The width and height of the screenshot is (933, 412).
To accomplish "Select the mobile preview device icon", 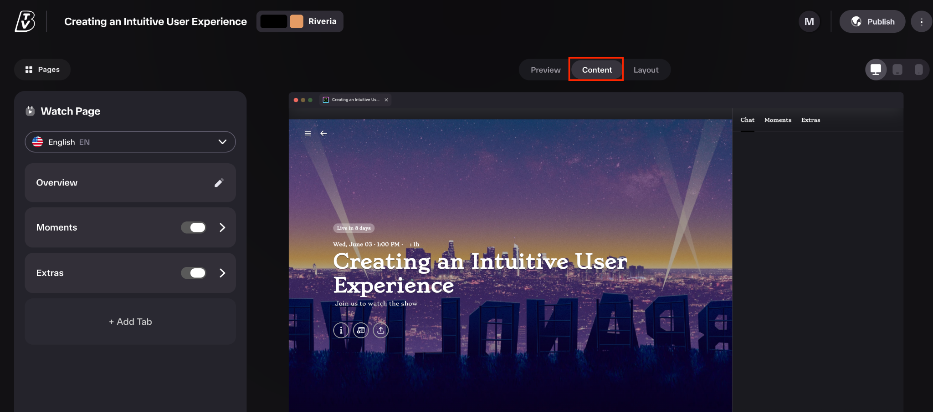I will [x=919, y=70].
